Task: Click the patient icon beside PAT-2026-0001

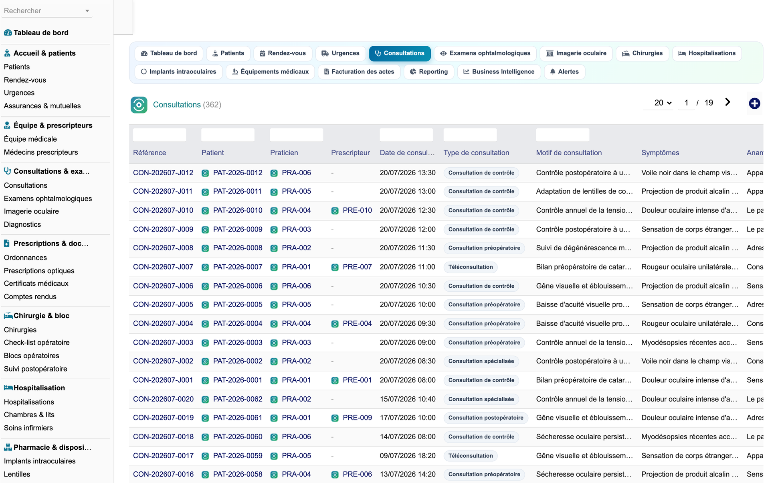Action: pyautogui.click(x=205, y=380)
